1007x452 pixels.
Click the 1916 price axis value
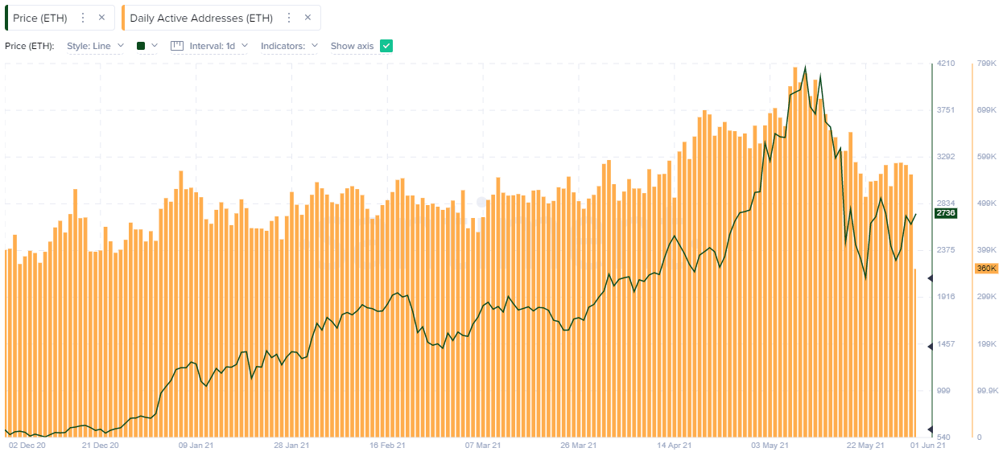click(x=946, y=297)
